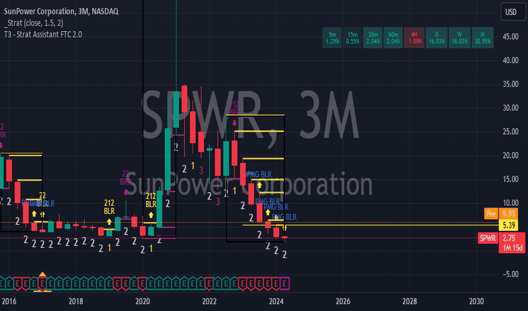Click the 30m 2.04% timeframe cell
The image size is (528, 311).
click(373, 38)
